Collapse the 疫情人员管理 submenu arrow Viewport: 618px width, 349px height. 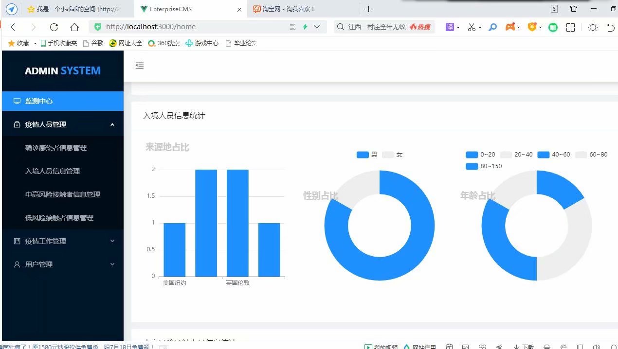[x=112, y=124]
